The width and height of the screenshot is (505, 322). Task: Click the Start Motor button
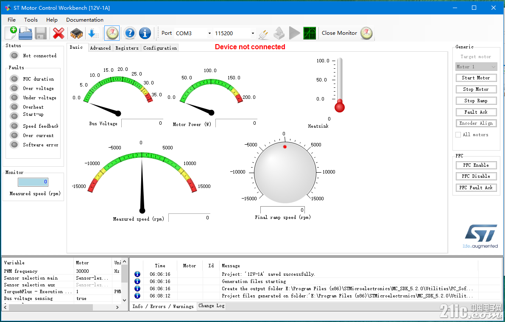click(x=476, y=78)
